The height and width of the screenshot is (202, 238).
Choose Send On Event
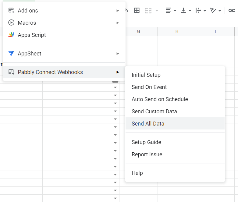[175, 87]
